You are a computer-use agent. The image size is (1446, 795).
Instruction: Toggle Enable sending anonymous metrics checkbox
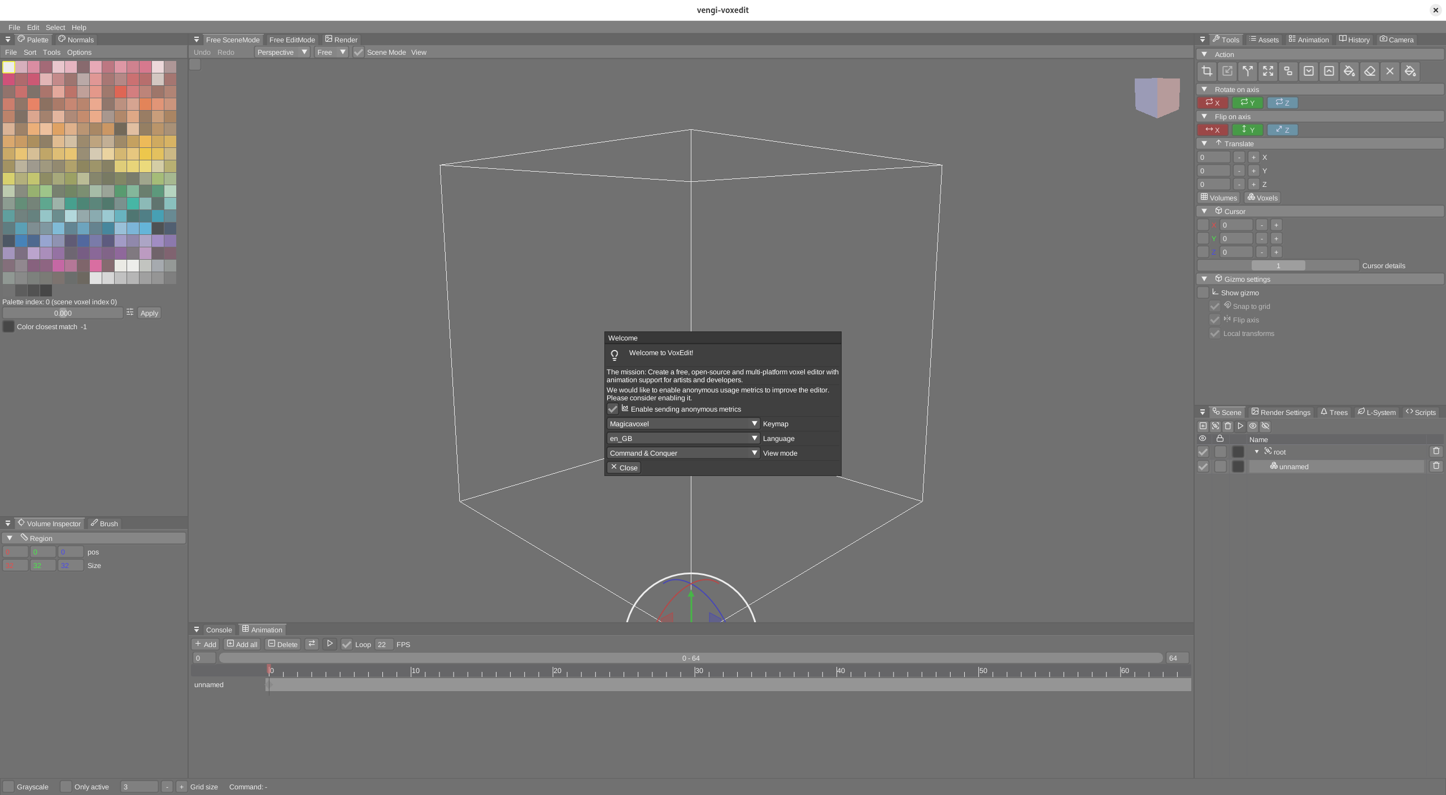tap(613, 409)
